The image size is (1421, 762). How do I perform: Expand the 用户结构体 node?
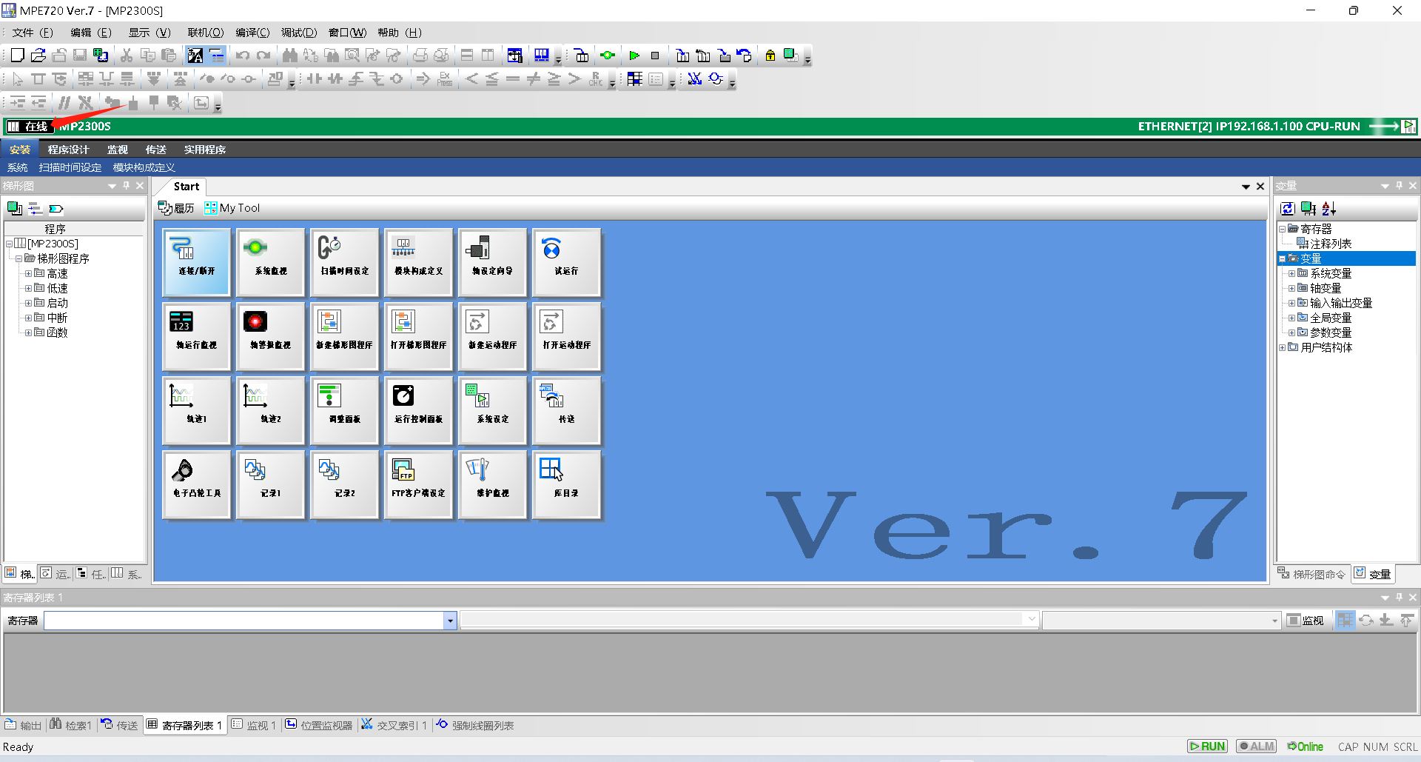pyautogui.click(x=1283, y=347)
